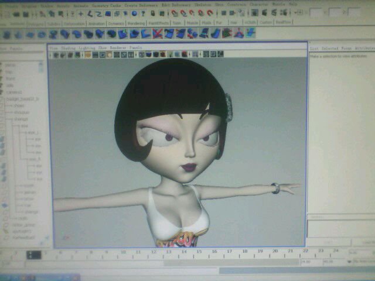Toggle Film Gate icon in panel toolbar

coord(95,54)
